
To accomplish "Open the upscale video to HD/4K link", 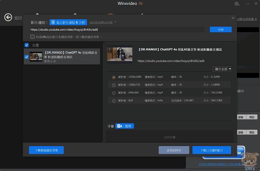I will coord(220,164).
